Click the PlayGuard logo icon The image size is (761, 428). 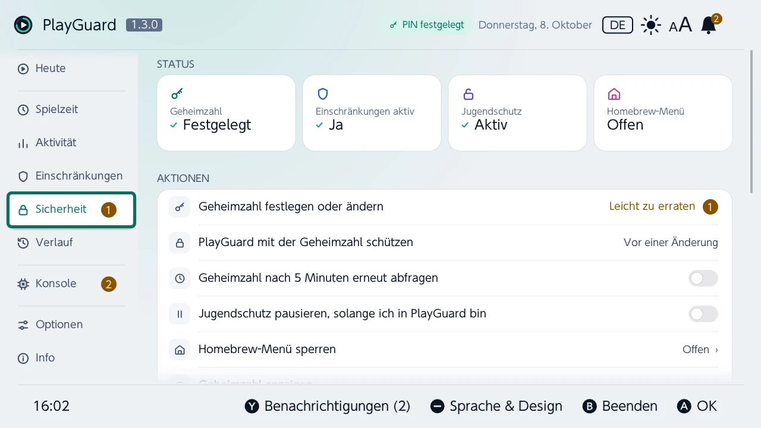tap(23, 25)
